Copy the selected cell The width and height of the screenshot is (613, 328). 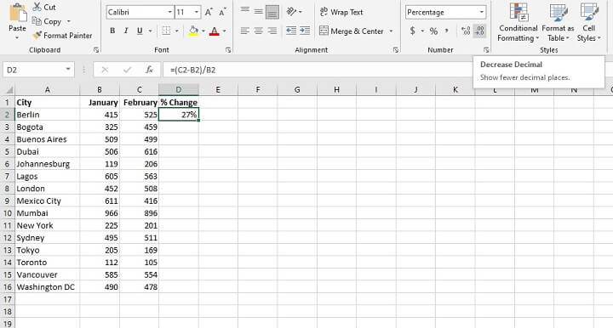pos(47,21)
